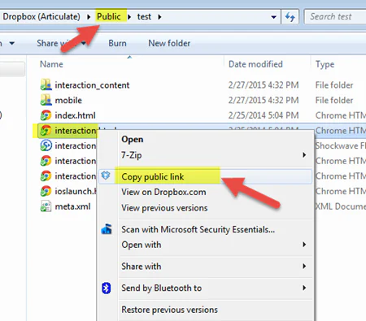
Task: Click the Microsoft Security Essentials icon
Action: [107, 229]
